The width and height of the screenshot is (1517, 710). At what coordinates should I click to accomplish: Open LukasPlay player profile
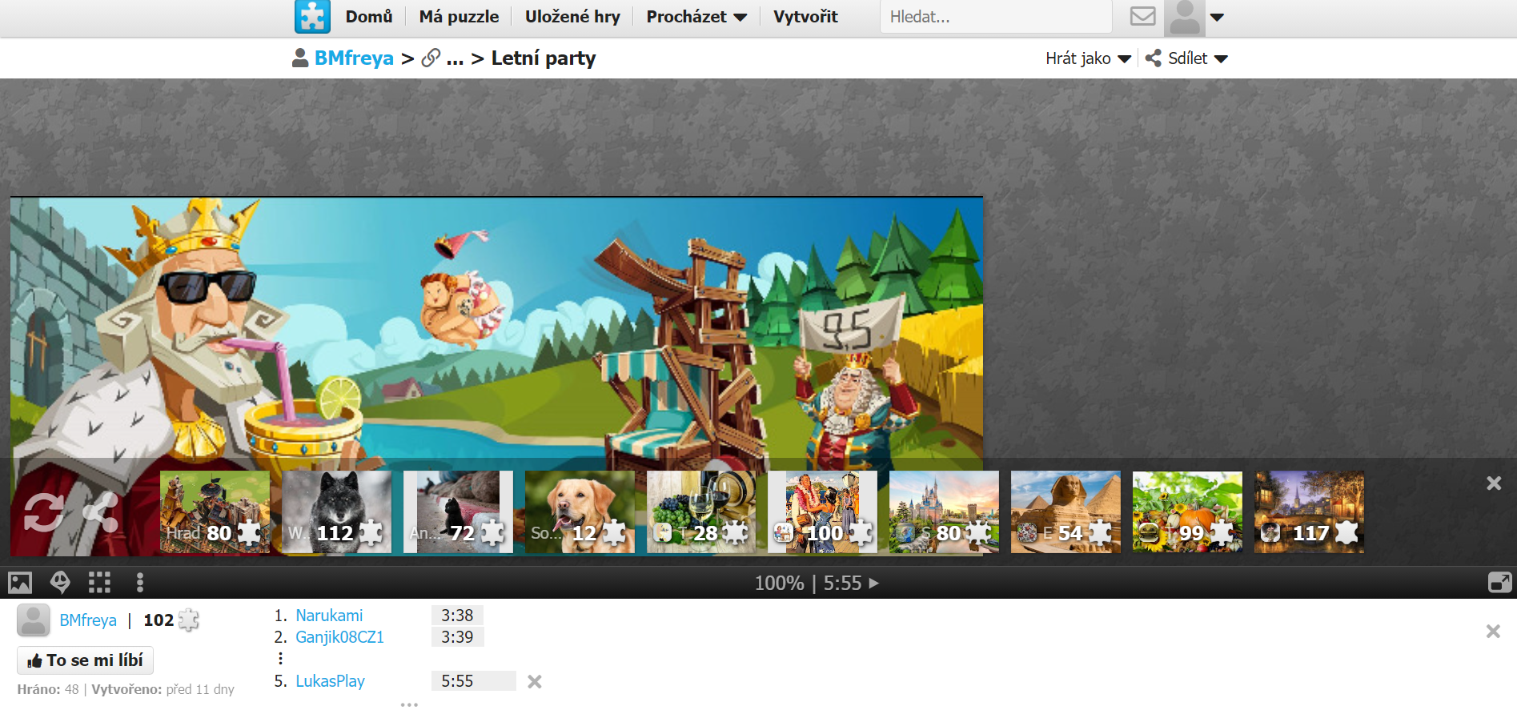tap(330, 681)
